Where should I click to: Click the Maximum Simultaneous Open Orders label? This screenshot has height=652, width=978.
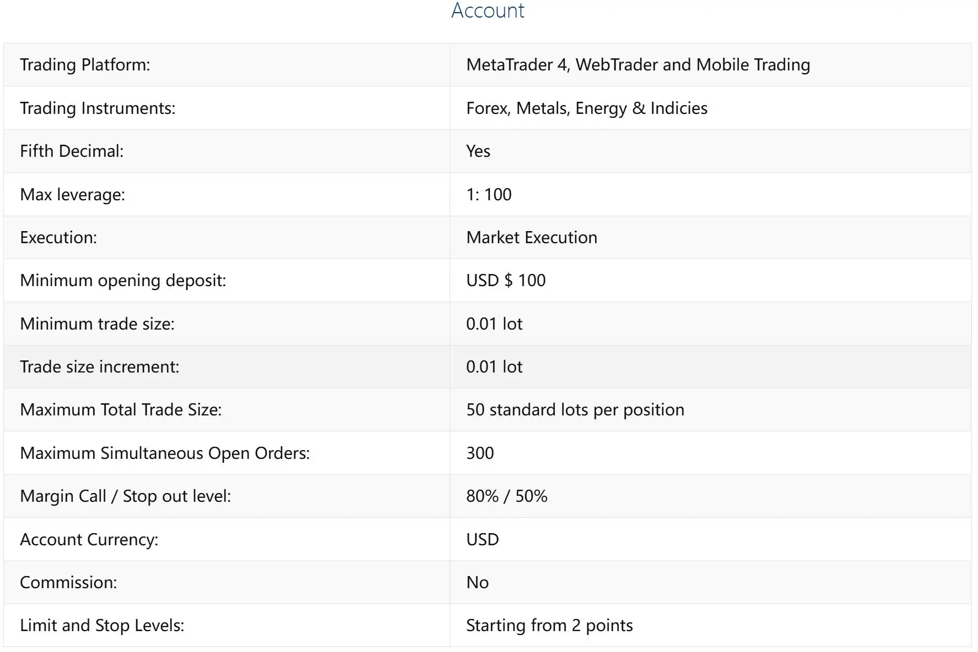tap(165, 453)
